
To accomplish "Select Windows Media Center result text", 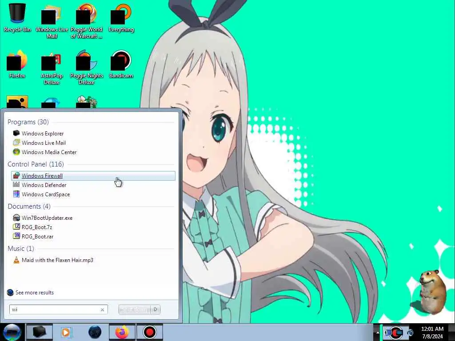I will coord(49,152).
